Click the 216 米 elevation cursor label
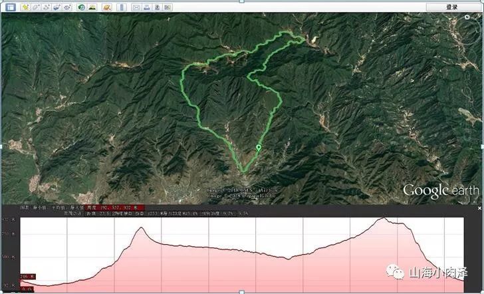The height and width of the screenshot is (294, 484). [28, 277]
